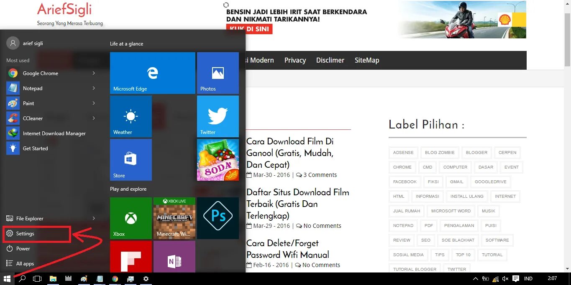Show hidden system tray icons
This screenshot has height=285, width=571.
pos(475,279)
